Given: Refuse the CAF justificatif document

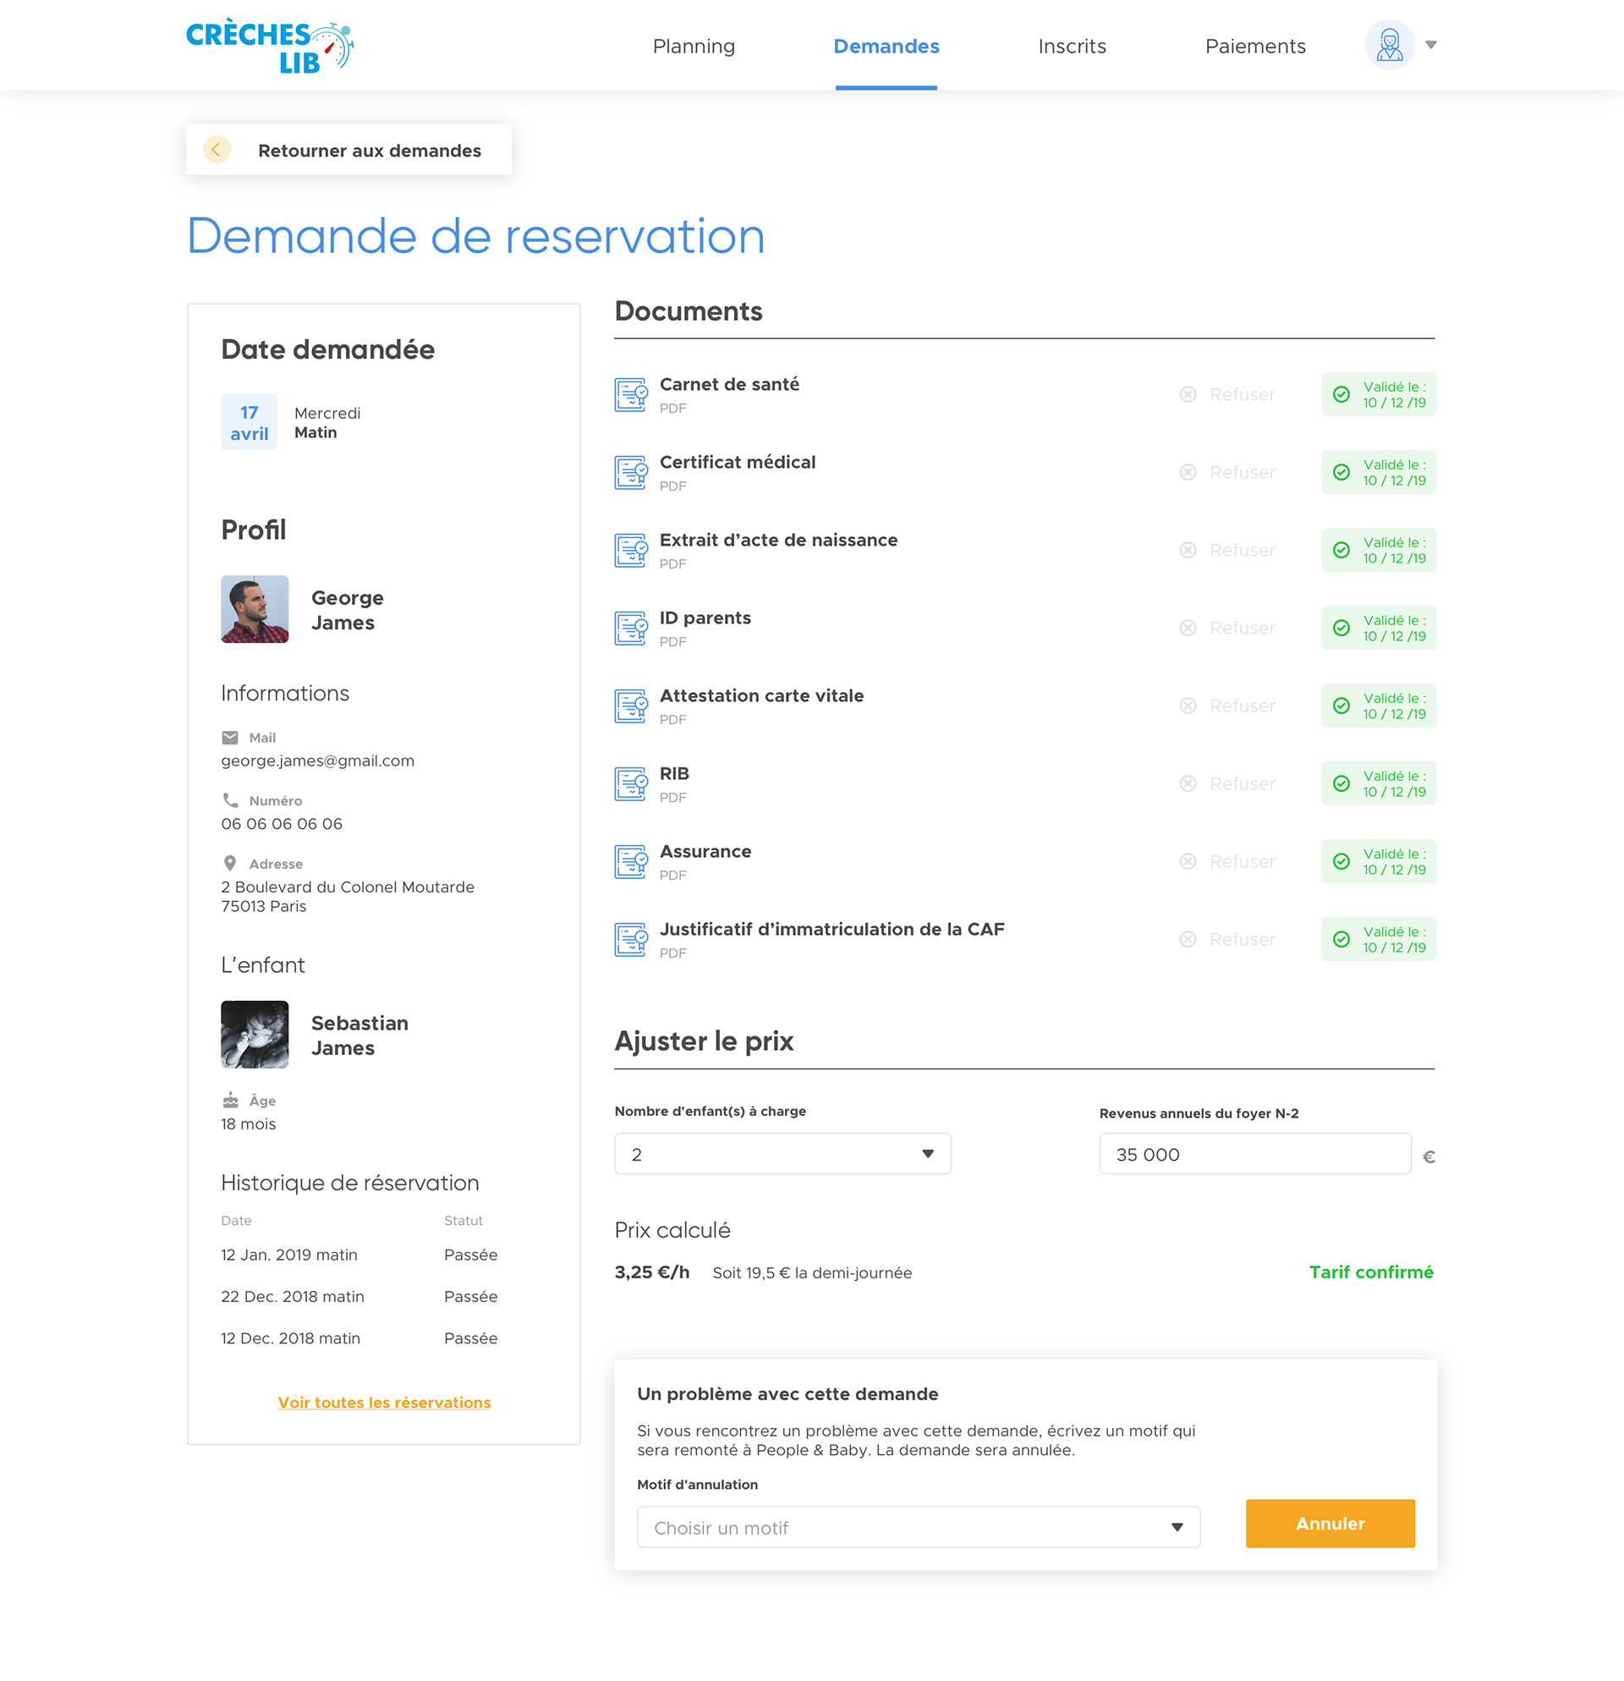Looking at the screenshot, I should 1227,939.
